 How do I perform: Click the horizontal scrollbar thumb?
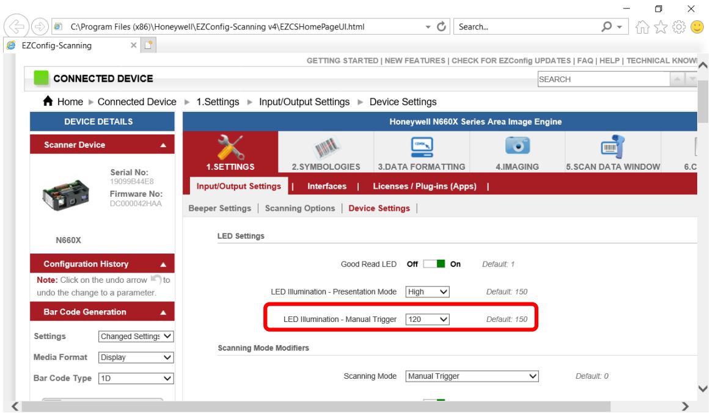(316, 406)
